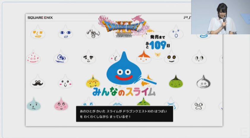Click the black message box about あのひと's slime

coord(125,114)
